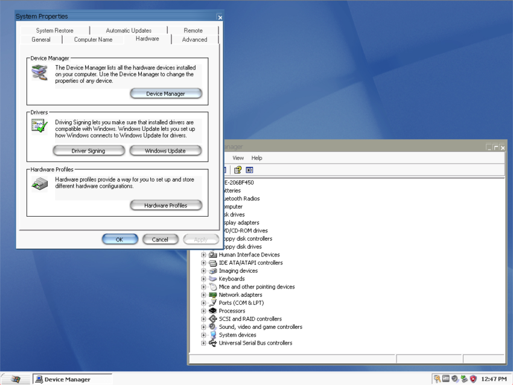Click the Ports (COM & LPT) icon
The width and height of the screenshot is (513, 385).
click(x=212, y=302)
